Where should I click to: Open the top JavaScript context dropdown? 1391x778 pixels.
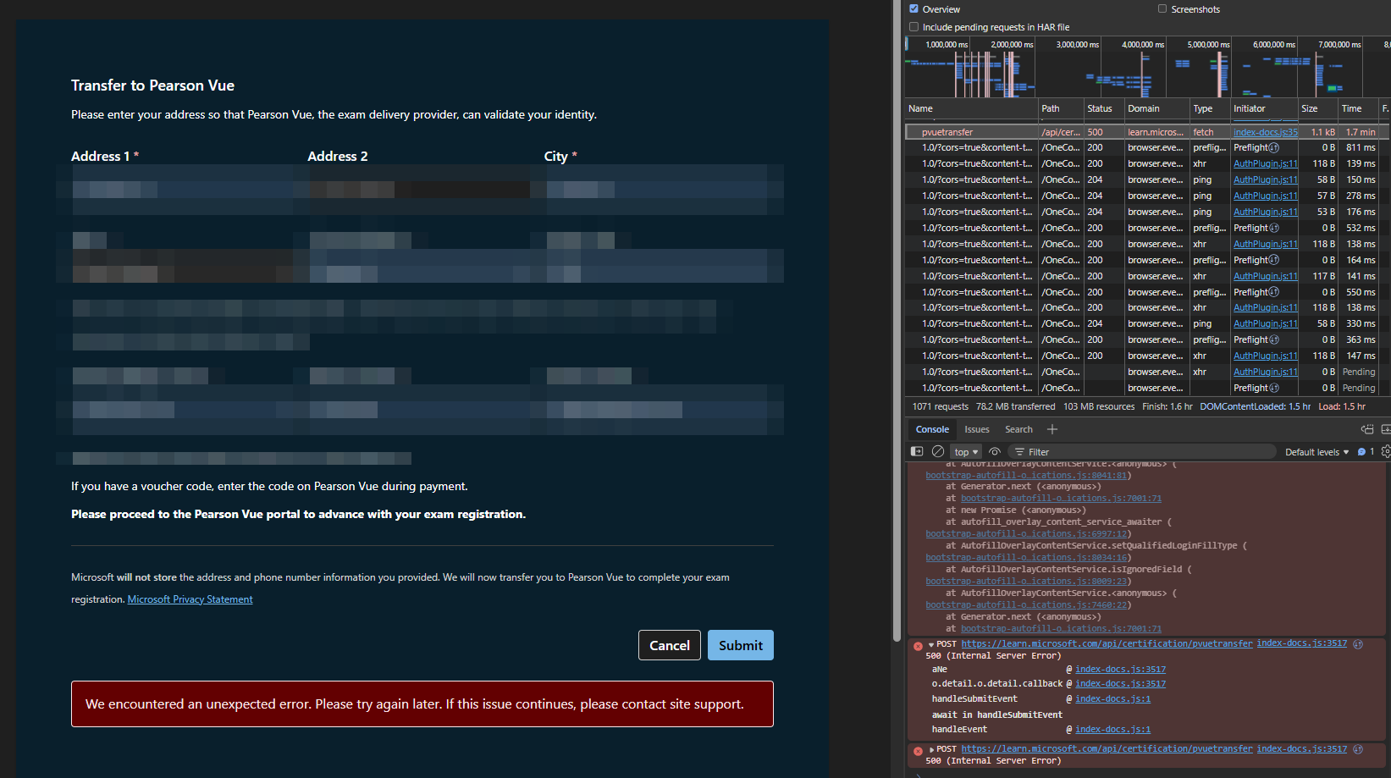(x=966, y=452)
